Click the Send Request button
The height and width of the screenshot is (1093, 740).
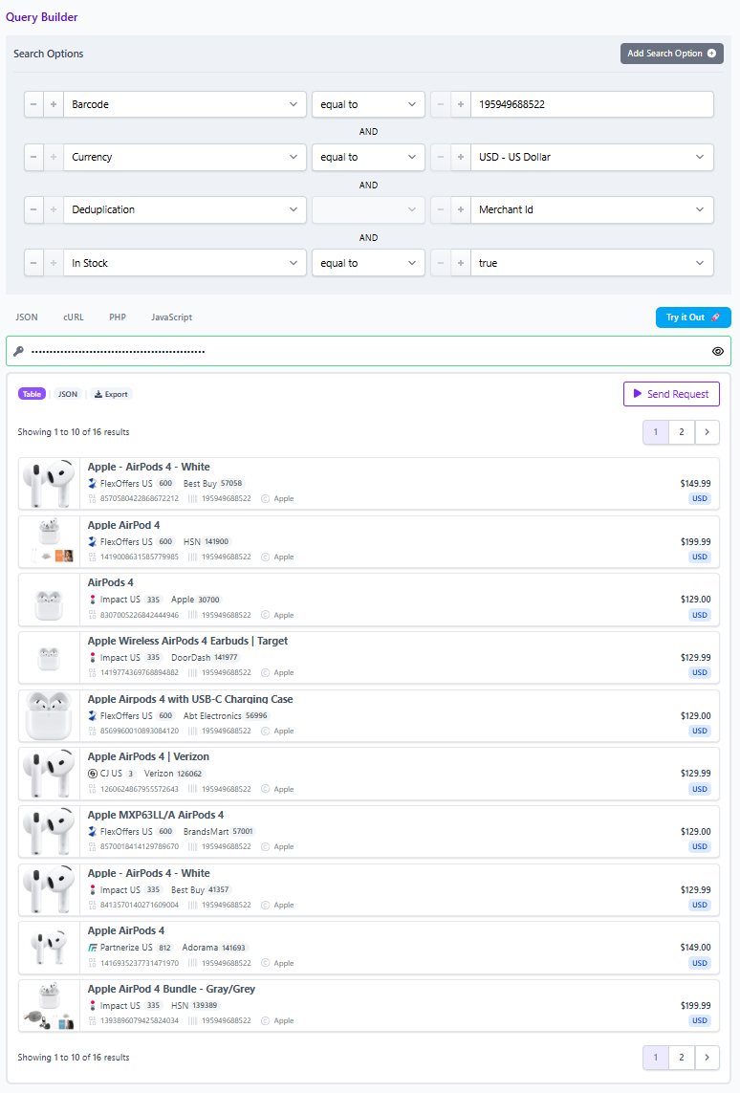(x=671, y=394)
